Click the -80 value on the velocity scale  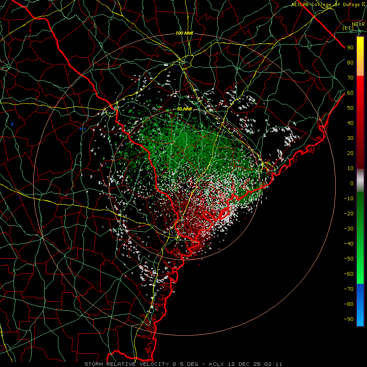pyautogui.click(x=349, y=304)
